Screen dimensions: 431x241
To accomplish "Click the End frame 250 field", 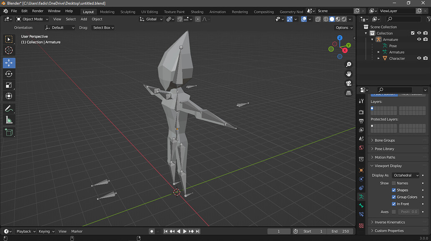I will click(x=340, y=231).
